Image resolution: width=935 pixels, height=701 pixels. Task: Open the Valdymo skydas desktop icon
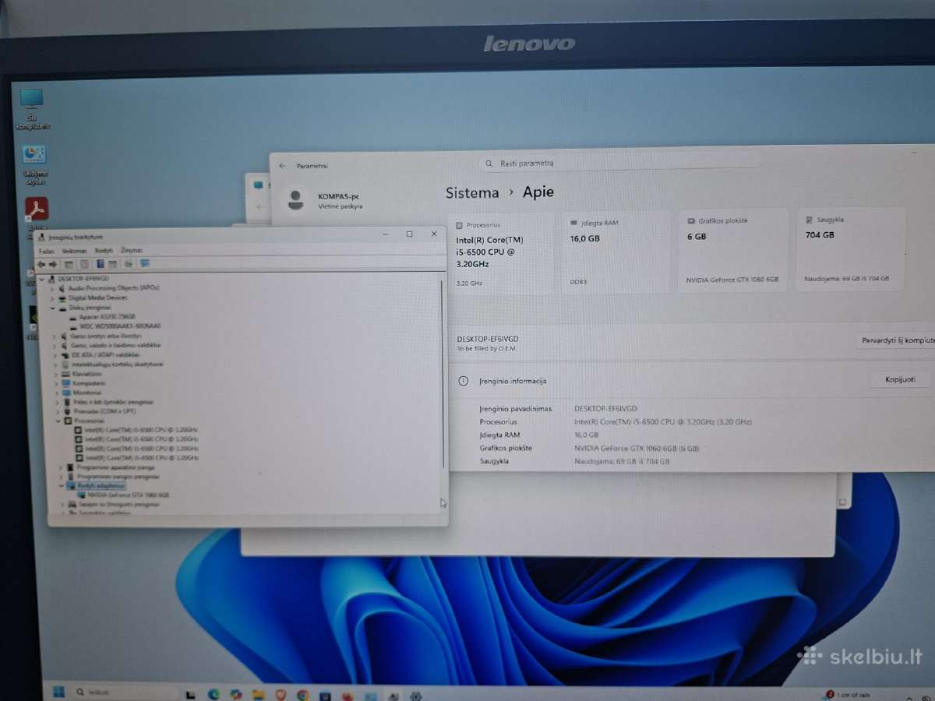tap(34, 164)
